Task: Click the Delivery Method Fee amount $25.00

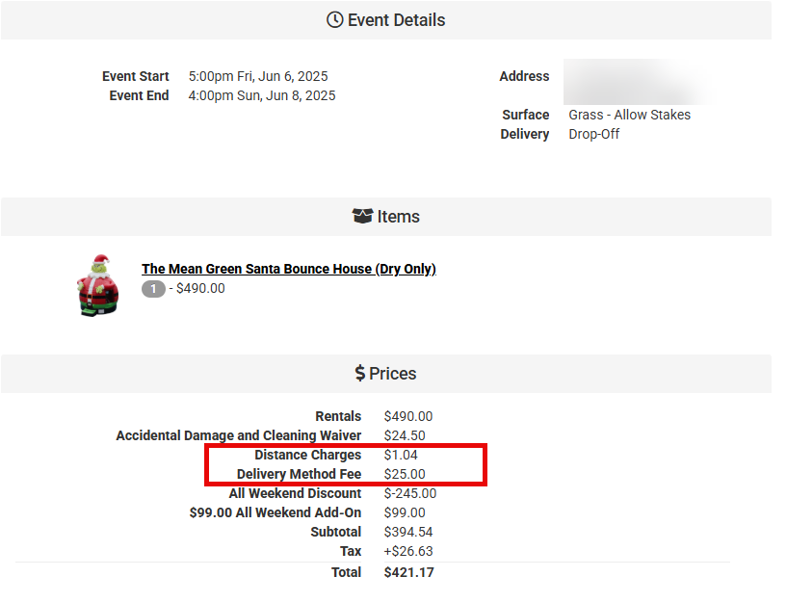Action: click(405, 474)
